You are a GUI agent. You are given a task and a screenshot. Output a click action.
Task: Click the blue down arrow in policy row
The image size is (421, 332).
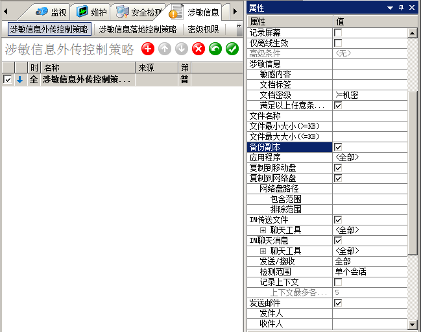click(x=19, y=79)
